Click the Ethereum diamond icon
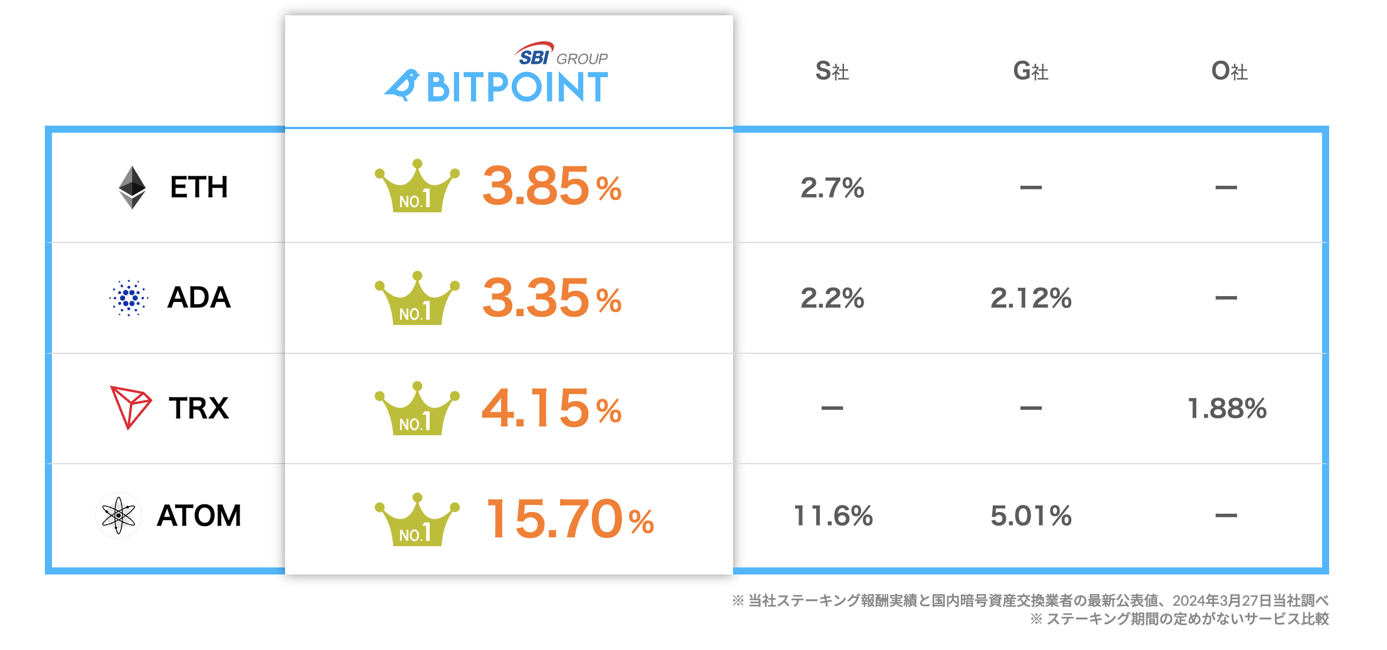The height and width of the screenshot is (650, 1387). pos(132,188)
